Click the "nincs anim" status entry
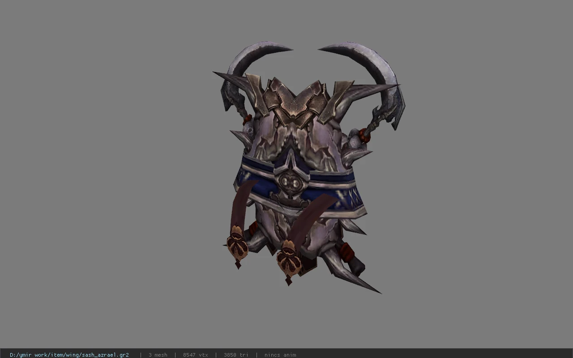Screen dimensions: 573x358 click(x=280, y=355)
